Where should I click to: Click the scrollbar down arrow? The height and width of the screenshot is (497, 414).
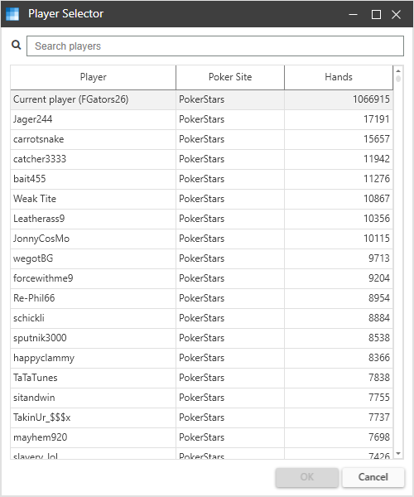[x=398, y=454]
